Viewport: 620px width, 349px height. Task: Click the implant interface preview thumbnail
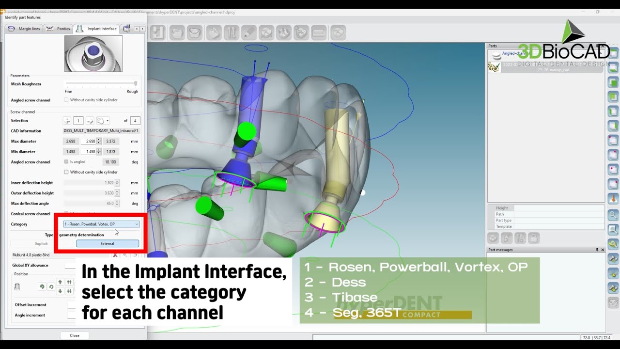[x=93, y=53]
